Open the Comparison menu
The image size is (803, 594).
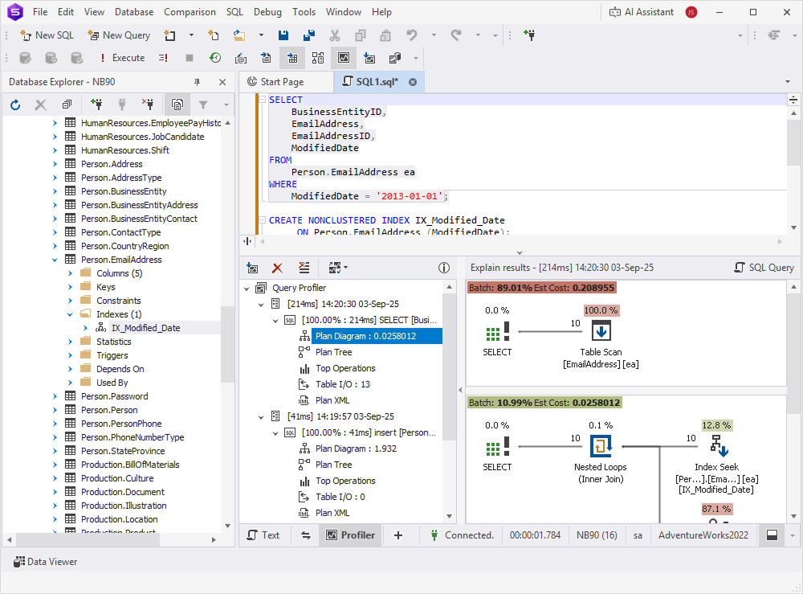(x=190, y=11)
